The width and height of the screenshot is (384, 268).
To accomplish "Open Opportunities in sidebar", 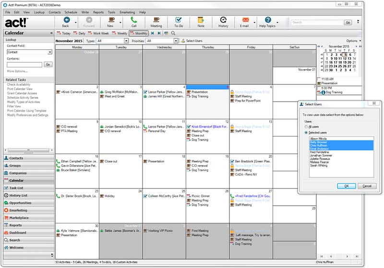I will tap(29, 203).
